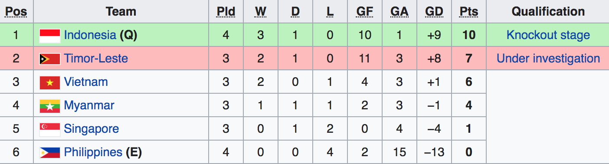
Task: Open the Indonesia team link
Action: coord(90,35)
